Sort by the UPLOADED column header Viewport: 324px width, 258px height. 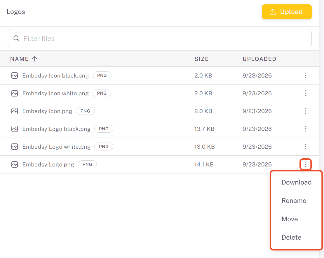[259, 59]
